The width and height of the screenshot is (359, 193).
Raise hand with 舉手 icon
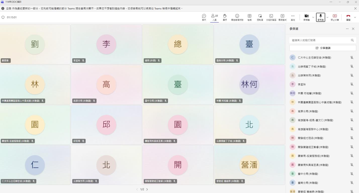tap(225, 17)
